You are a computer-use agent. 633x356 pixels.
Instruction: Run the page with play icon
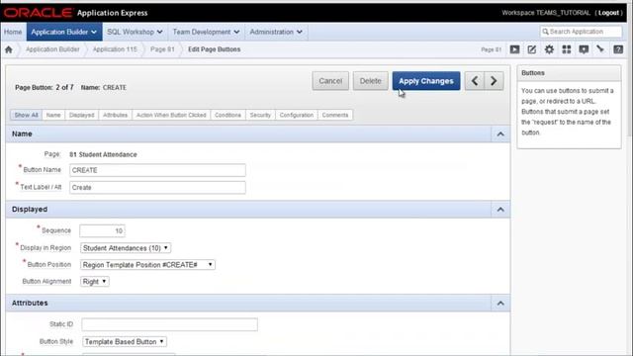(514, 49)
